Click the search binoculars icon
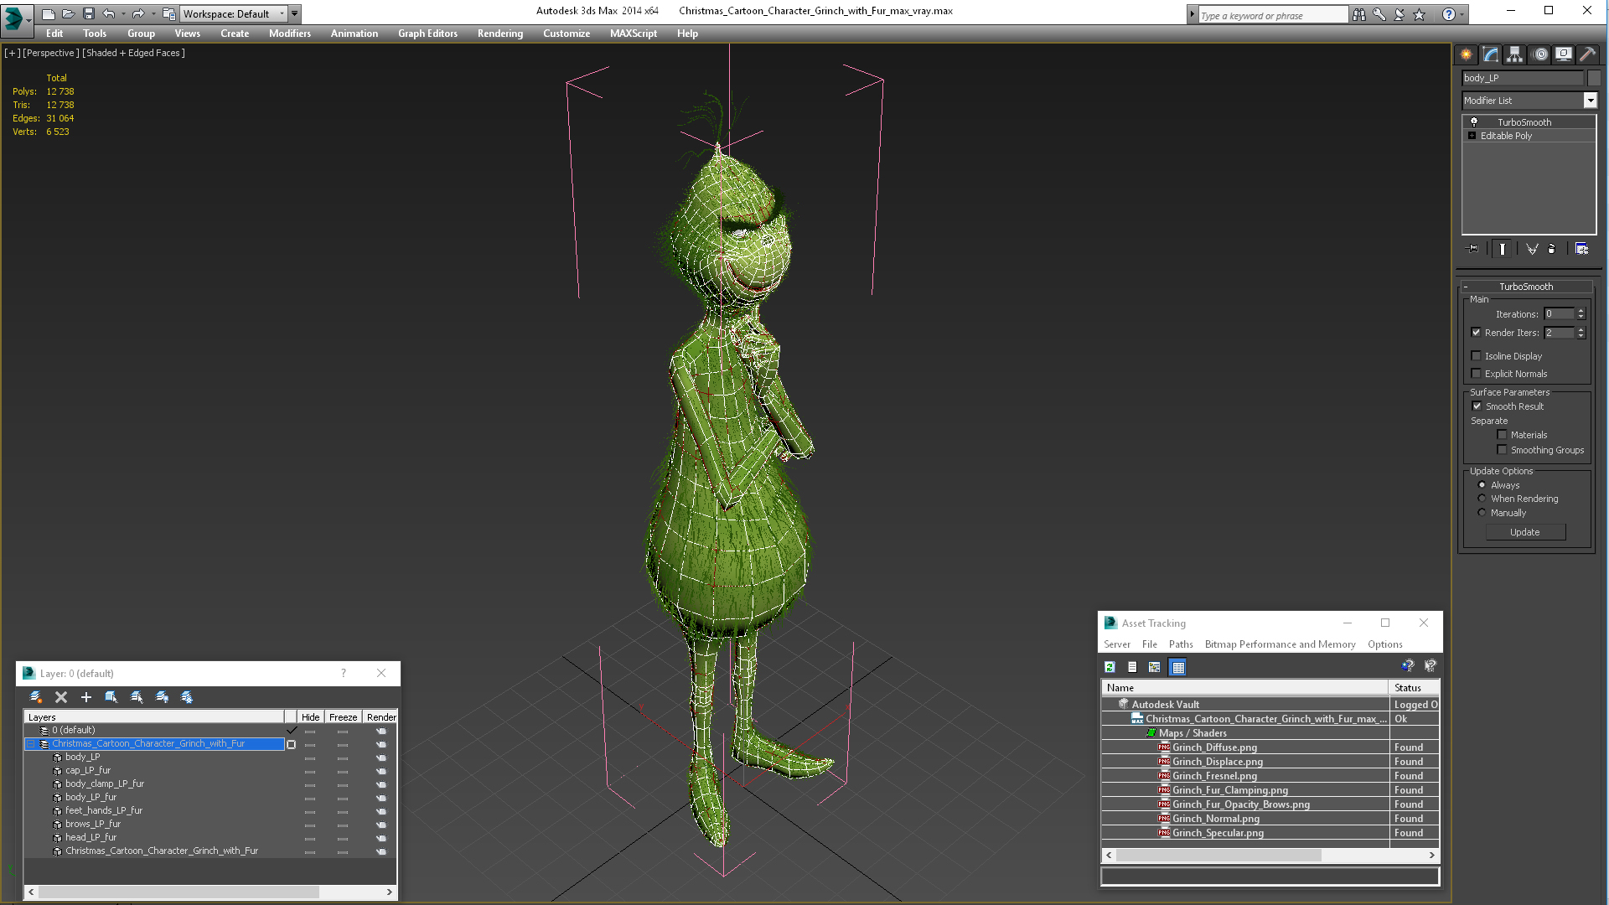Viewport: 1609px width, 905px height. coord(1358,14)
